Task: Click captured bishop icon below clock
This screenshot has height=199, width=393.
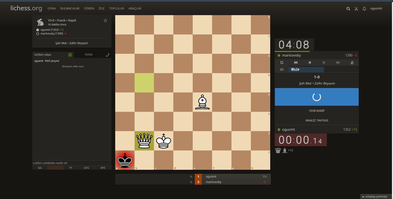Action: tap(285, 150)
